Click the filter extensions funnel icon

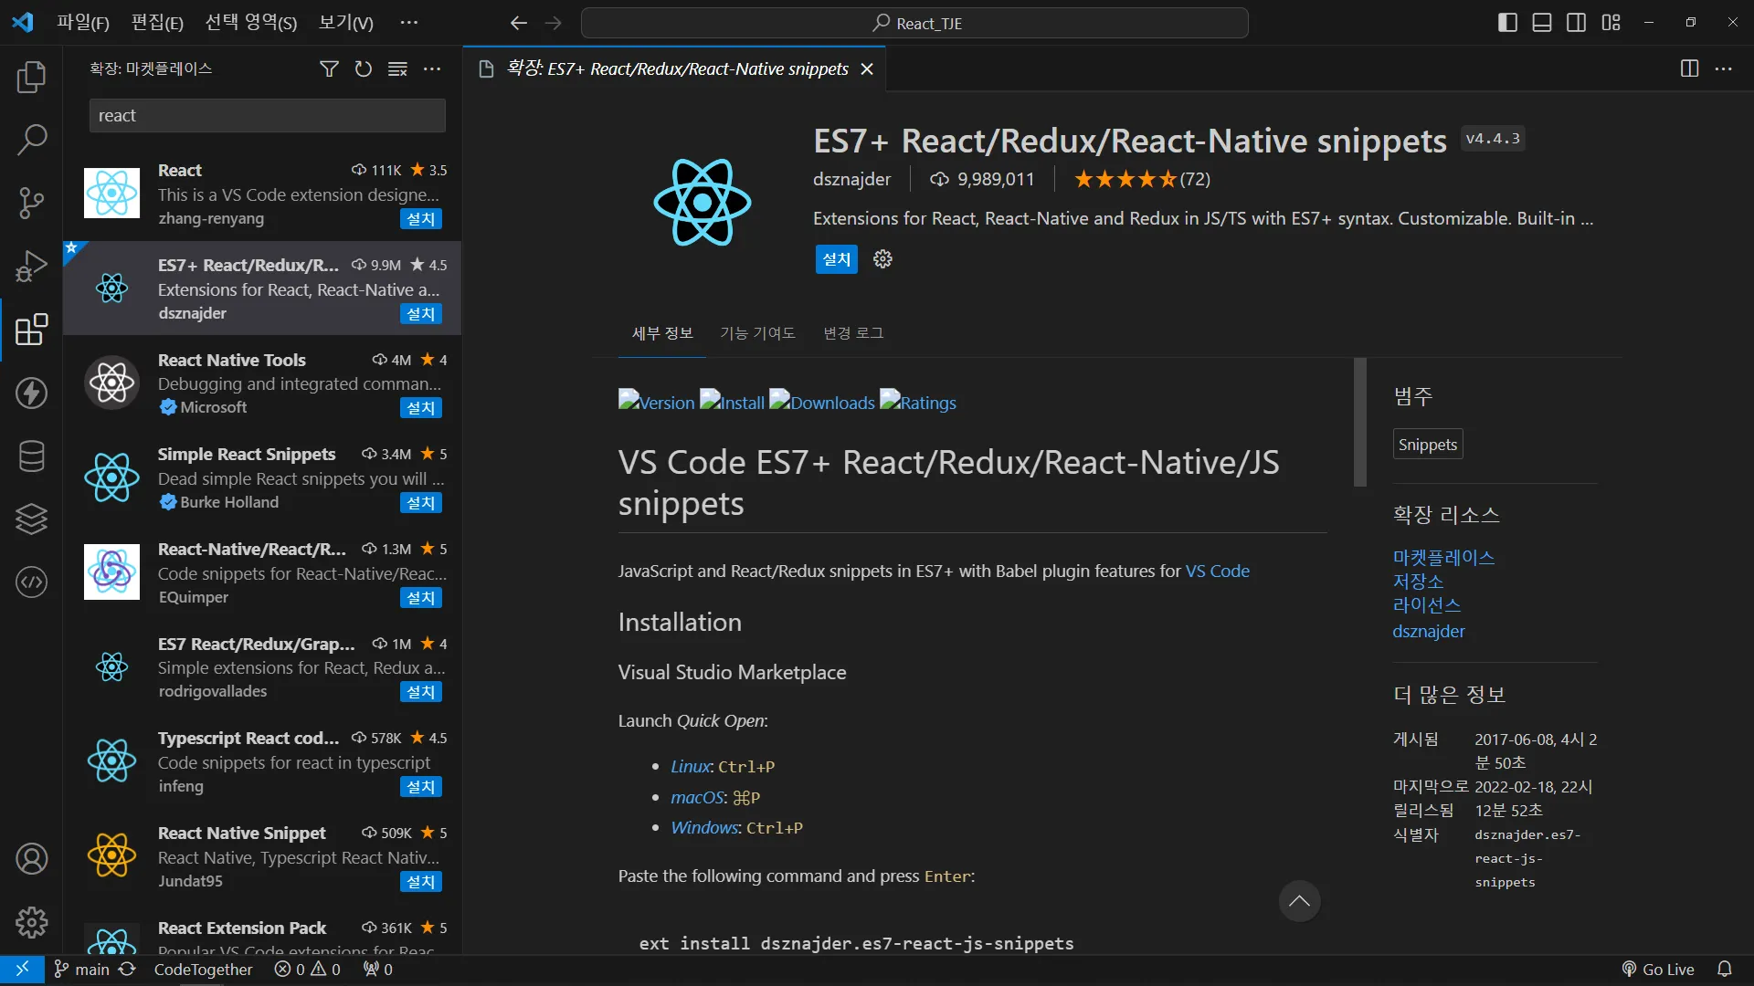pos(329,68)
